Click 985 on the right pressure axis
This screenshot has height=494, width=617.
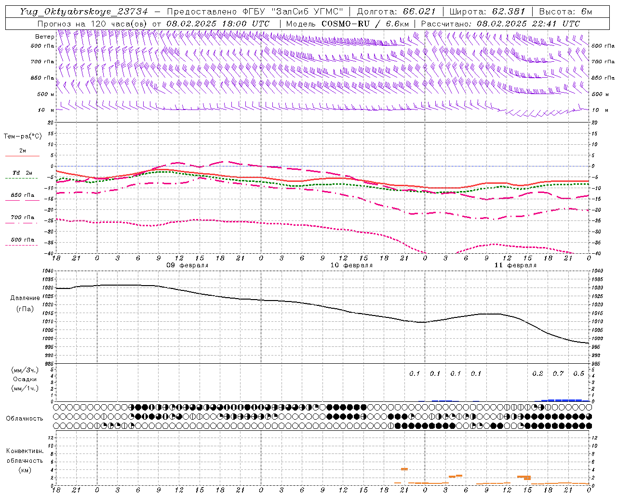(x=596, y=364)
